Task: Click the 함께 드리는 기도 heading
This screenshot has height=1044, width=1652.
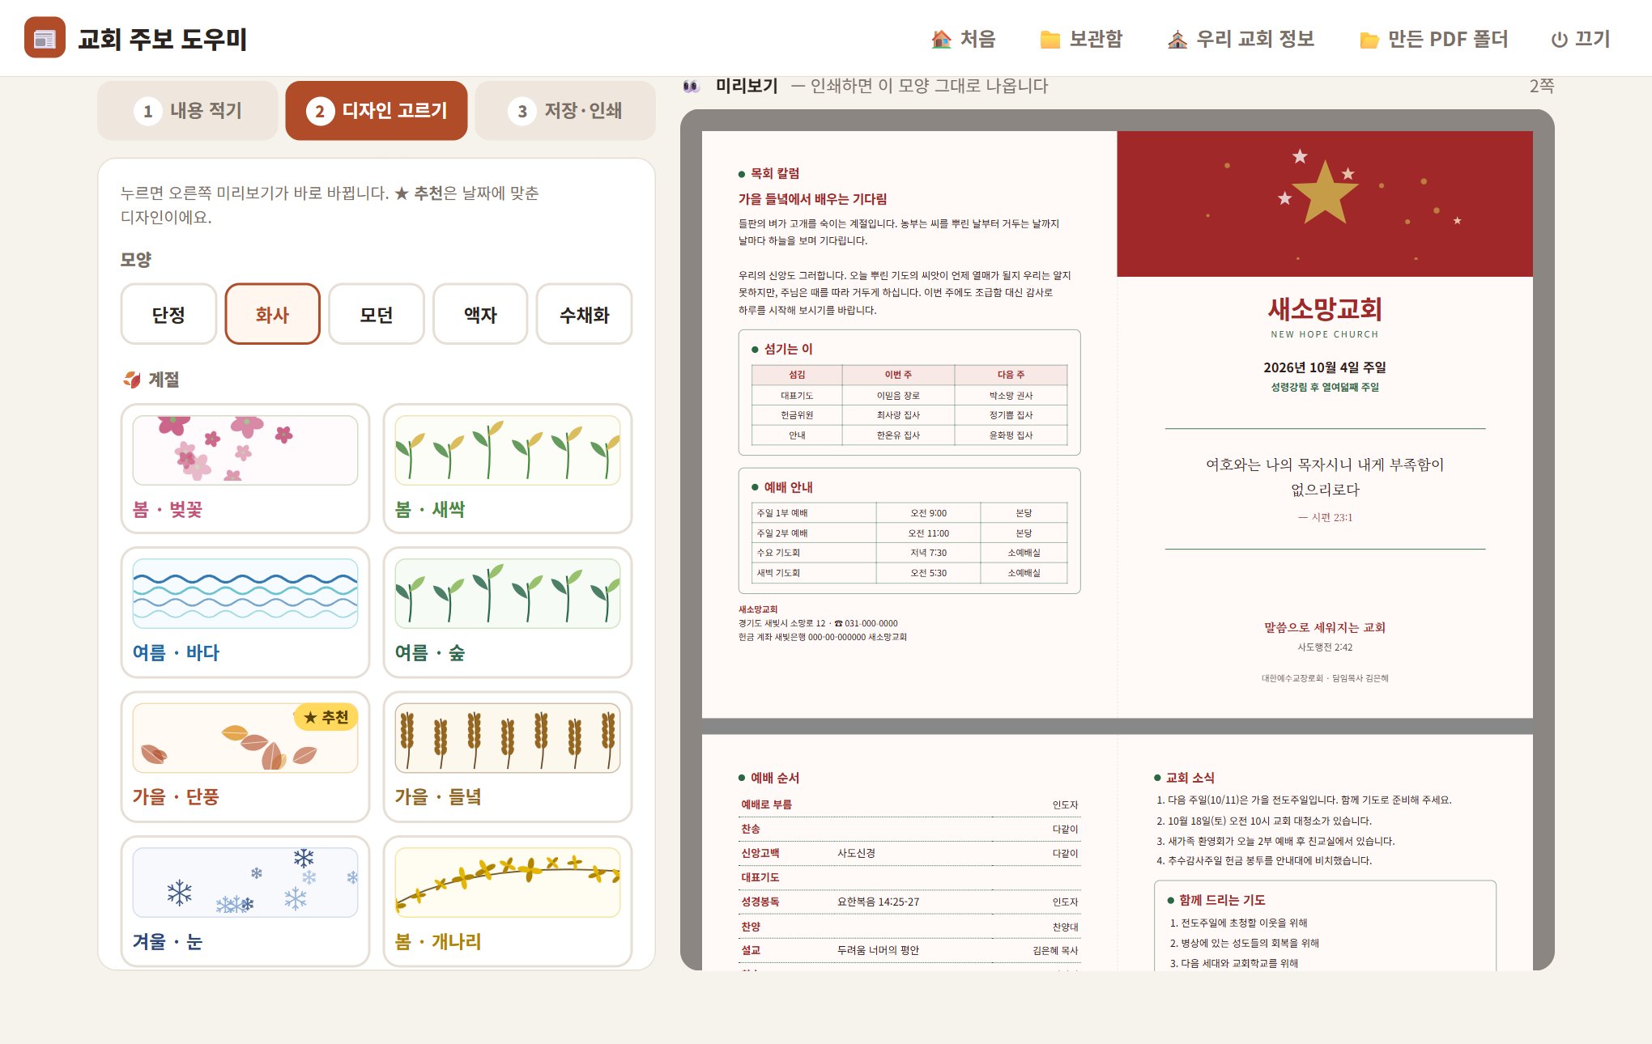Action: [1222, 900]
